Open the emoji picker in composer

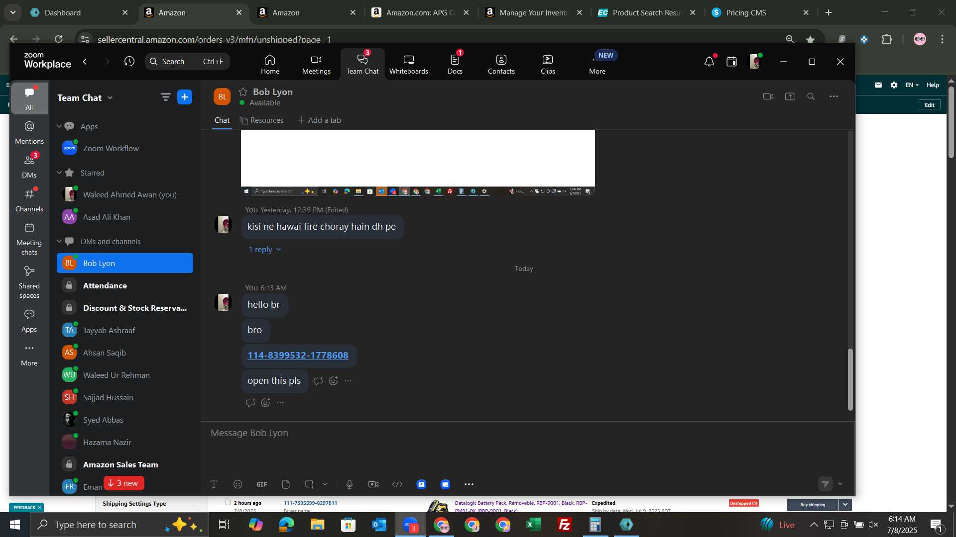pyautogui.click(x=238, y=484)
